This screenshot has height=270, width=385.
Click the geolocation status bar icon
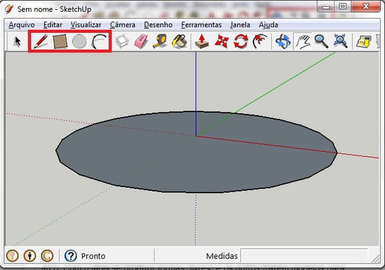point(12,256)
